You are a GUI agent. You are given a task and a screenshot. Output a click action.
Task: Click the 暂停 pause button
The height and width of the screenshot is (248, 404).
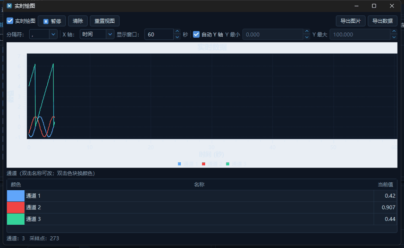click(52, 21)
